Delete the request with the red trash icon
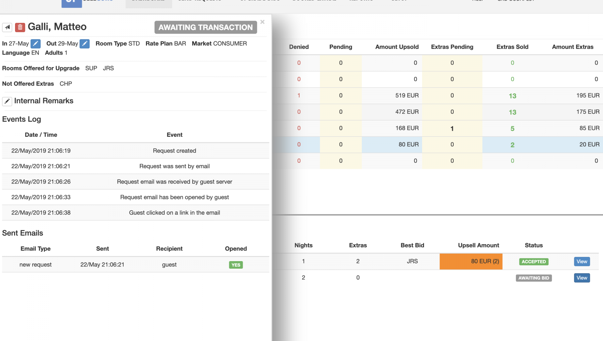This screenshot has width=603, height=341. coord(20,27)
